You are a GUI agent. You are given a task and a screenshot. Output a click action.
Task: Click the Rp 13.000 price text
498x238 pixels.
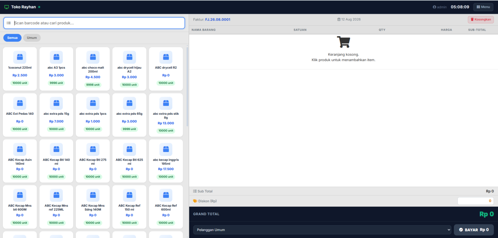[166, 123]
